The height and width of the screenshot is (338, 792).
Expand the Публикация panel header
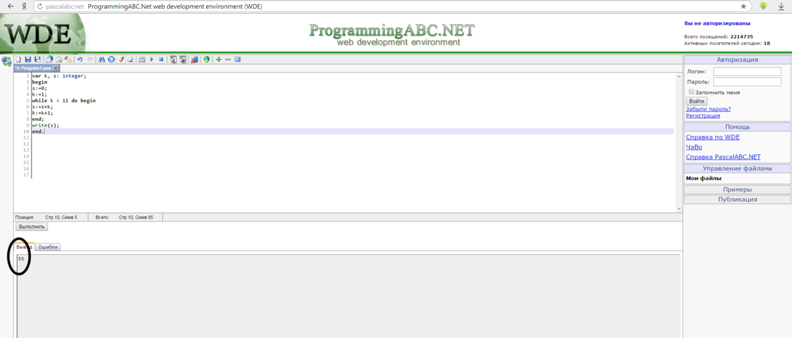pyautogui.click(x=737, y=199)
